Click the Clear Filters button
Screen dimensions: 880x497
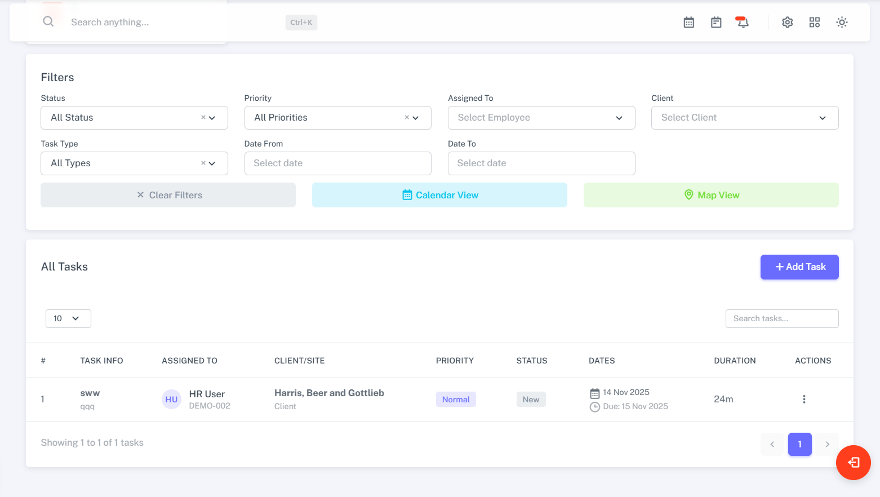pyautogui.click(x=168, y=195)
